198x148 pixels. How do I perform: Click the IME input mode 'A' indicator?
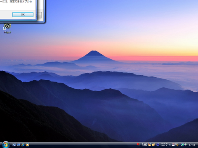143,145
